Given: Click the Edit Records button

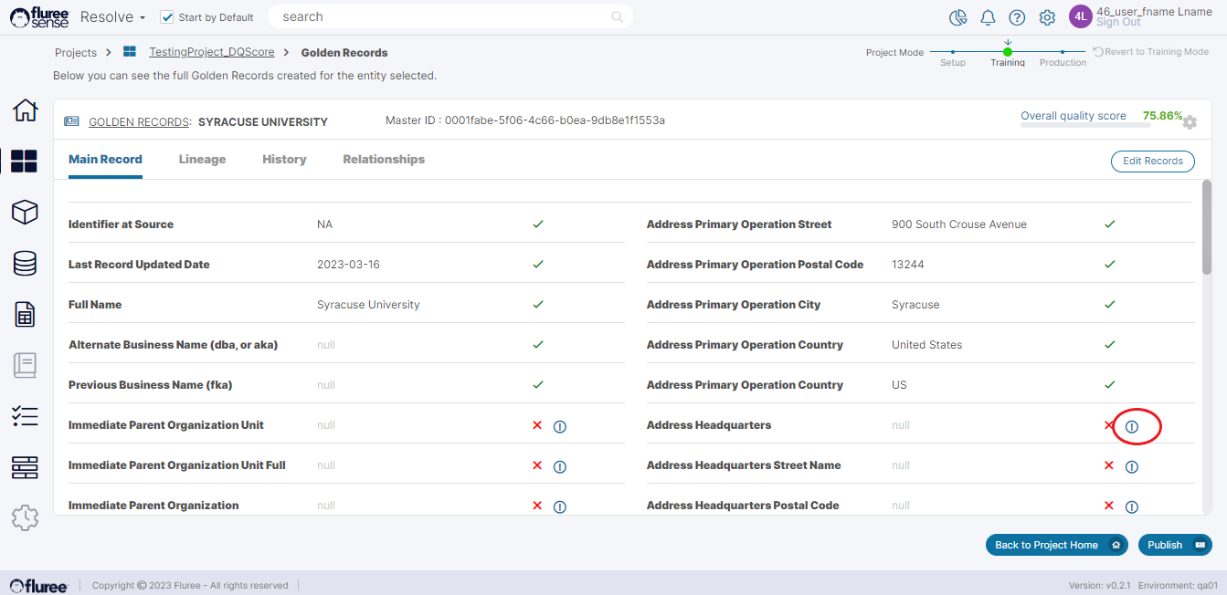Looking at the screenshot, I should pyautogui.click(x=1152, y=161).
